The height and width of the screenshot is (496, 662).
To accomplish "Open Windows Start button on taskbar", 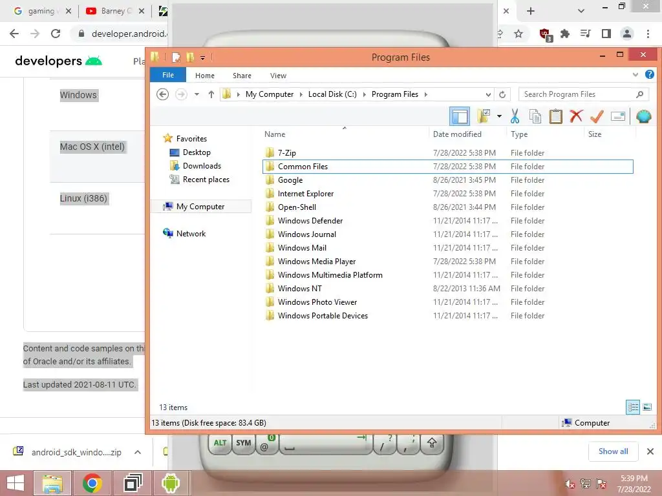I will pyautogui.click(x=16, y=483).
